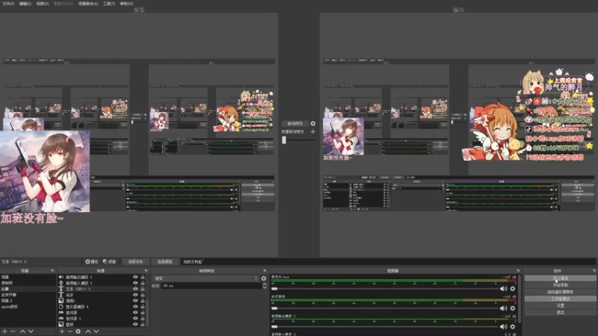Open source properties gear in sources toolbar
The width and height of the screenshot is (598, 336).
pyautogui.click(x=78, y=332)
